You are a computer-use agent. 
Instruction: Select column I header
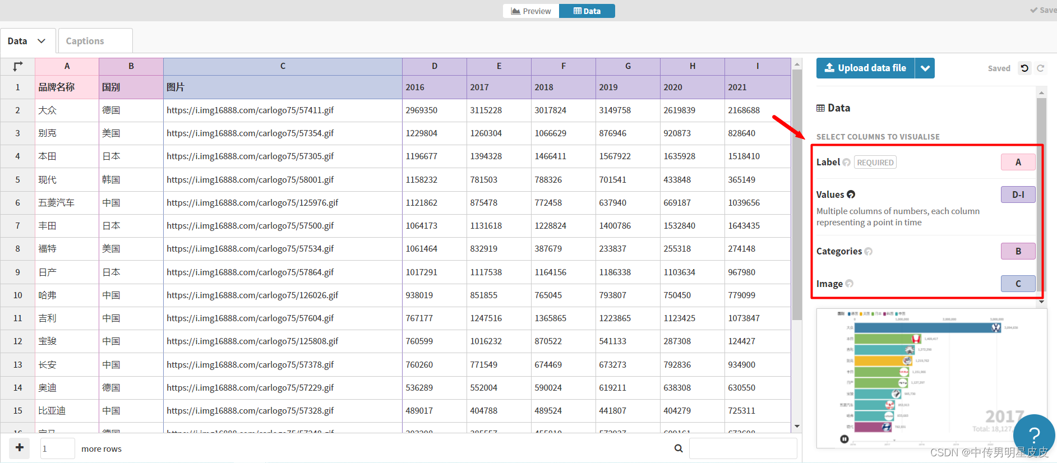[758, 66]
